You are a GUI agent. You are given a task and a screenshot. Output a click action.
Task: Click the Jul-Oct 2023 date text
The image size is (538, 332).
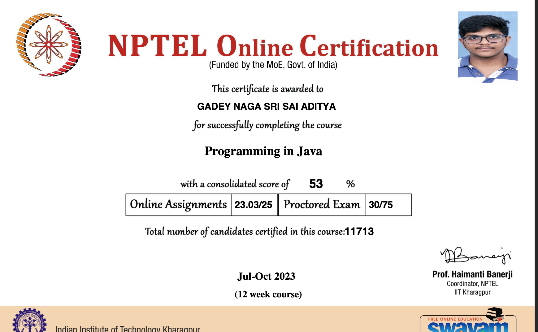pos(266,276)
